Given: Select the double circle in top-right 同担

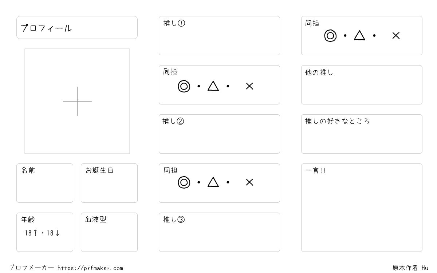Looking at the screenshot, I should [330, 36].
